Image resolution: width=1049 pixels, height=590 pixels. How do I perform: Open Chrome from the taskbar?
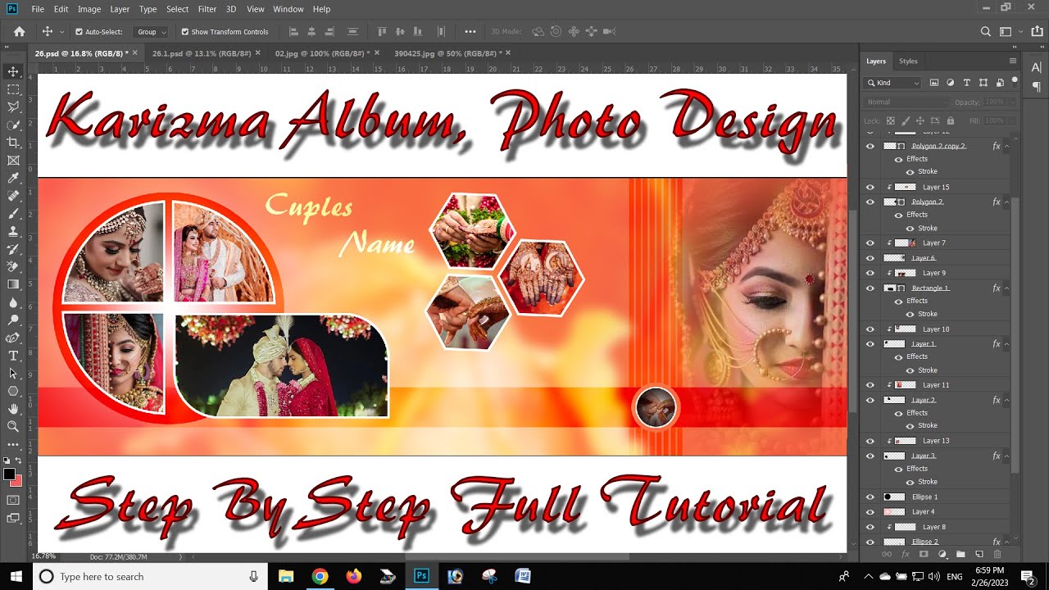click(320, 576)
